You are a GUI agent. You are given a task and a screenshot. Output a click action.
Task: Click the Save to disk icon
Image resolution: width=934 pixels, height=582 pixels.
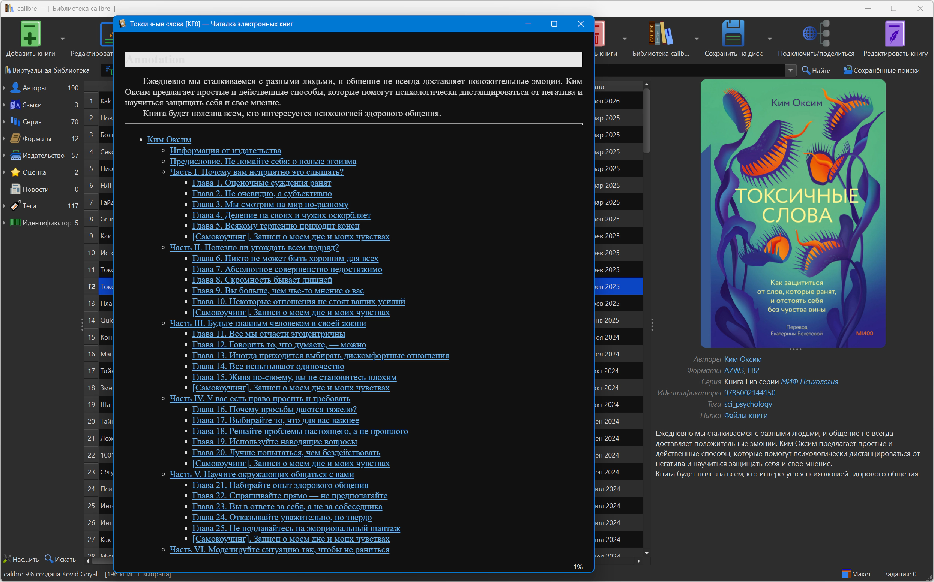pos(733,34)
